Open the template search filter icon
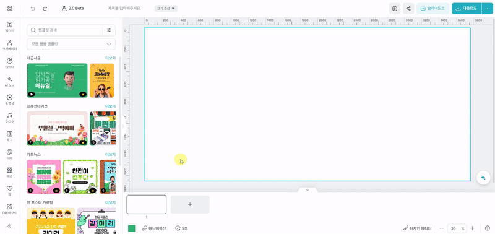The width and height of the screenshot is (495, 234). click(110, 30)
